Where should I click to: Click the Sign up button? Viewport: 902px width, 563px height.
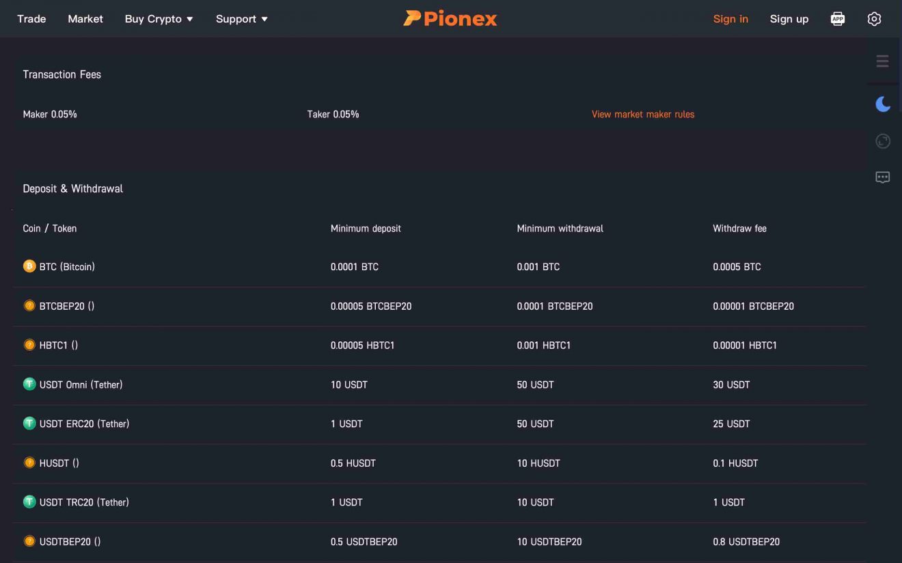click(789, 18)
